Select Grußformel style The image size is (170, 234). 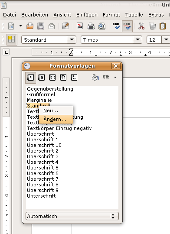(41, 94)
